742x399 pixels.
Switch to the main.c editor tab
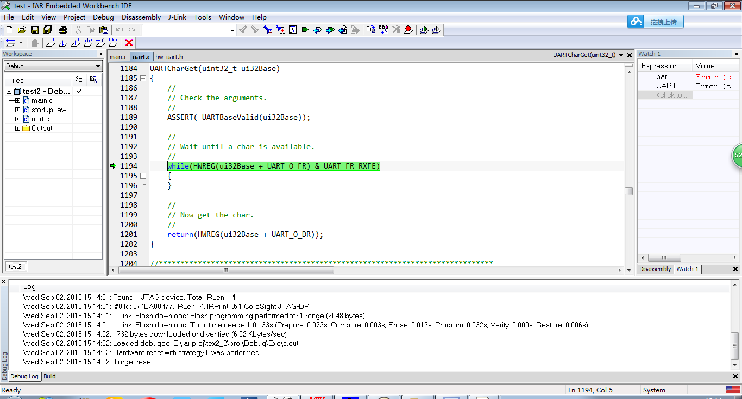click(x=118, y=57)
